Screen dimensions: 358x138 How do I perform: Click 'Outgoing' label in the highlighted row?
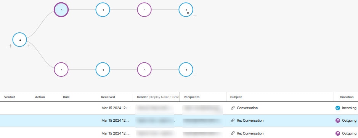pyautogui.click(x=349, y=121)
